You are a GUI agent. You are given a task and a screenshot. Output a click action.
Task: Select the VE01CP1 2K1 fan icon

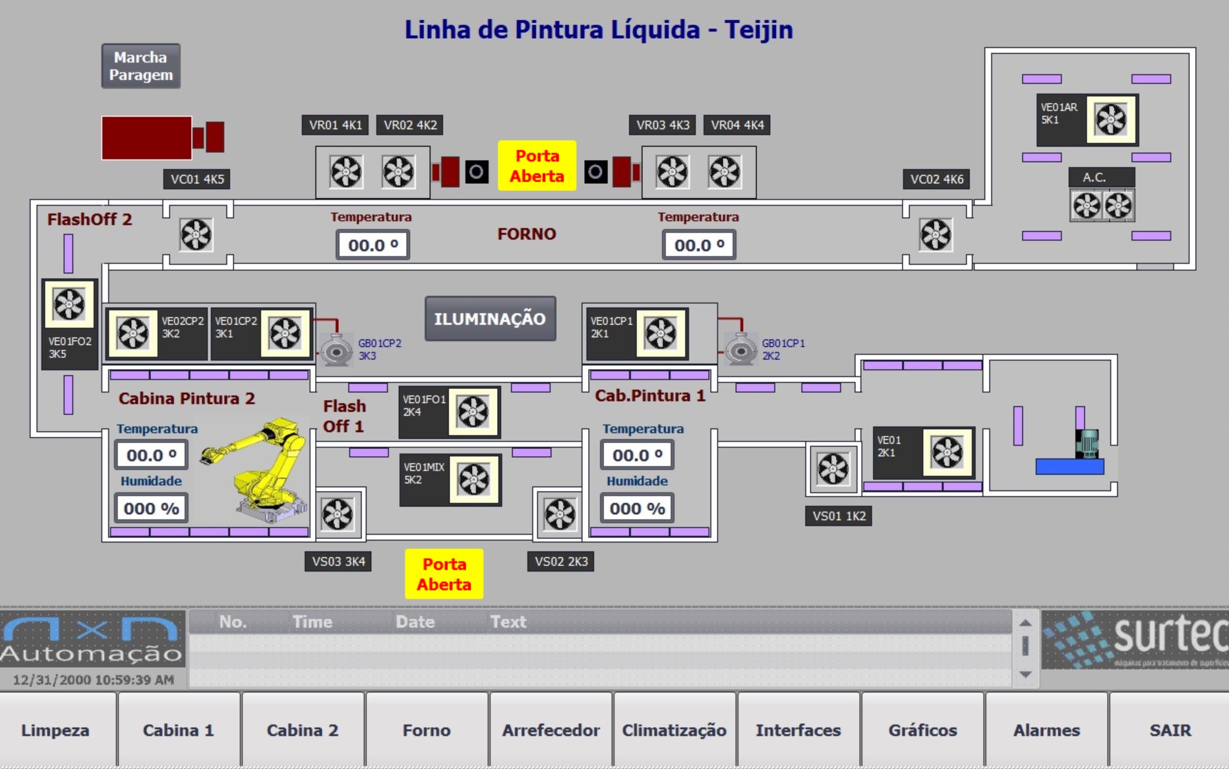(661, 334)
